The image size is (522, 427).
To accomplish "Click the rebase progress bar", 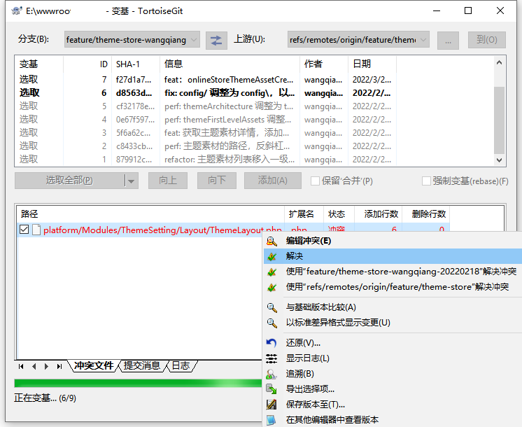I will [138, 384].
